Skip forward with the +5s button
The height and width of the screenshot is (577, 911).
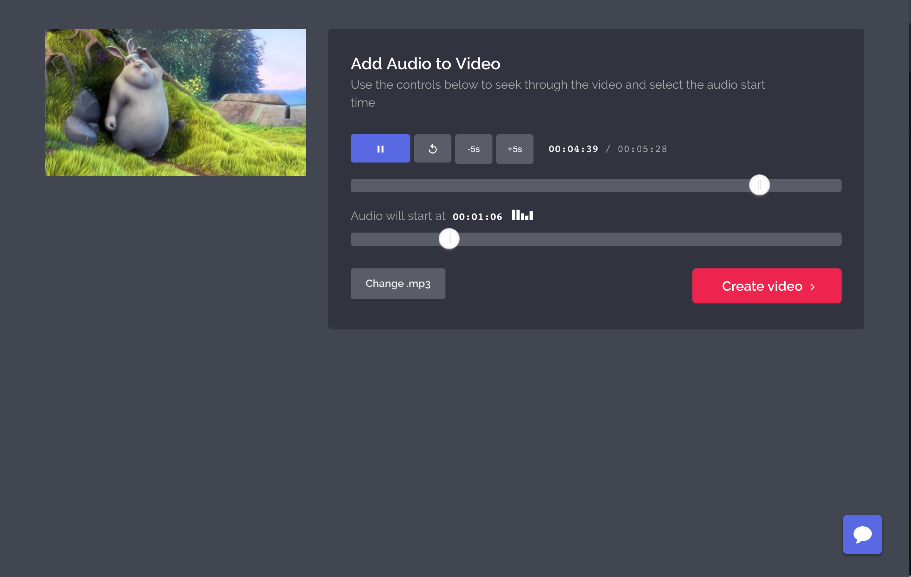pyautogui.click(x=514, y=149)
